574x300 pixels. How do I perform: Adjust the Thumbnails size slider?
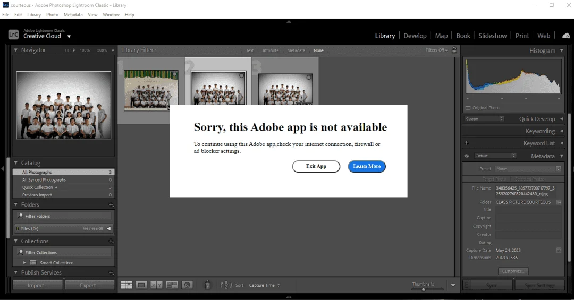424,289
